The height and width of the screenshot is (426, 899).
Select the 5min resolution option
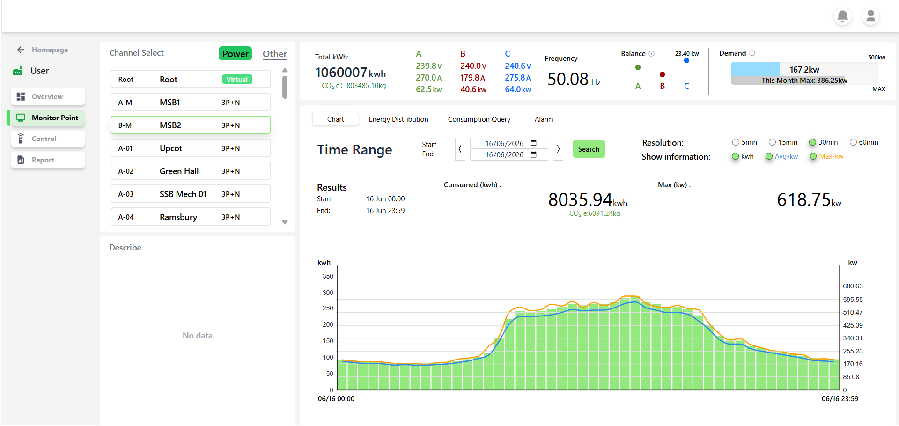pos(736,142)
